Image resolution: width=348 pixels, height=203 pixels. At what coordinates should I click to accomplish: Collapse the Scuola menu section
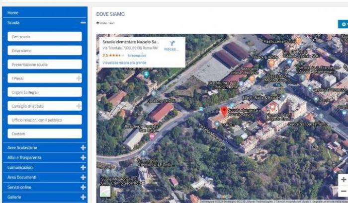pos(83,23)
